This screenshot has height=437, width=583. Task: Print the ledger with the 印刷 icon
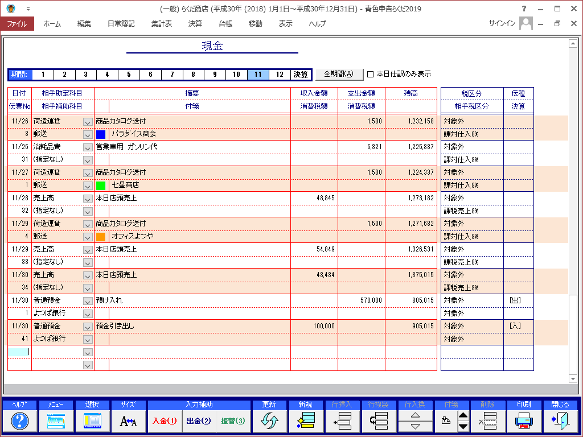524,421
